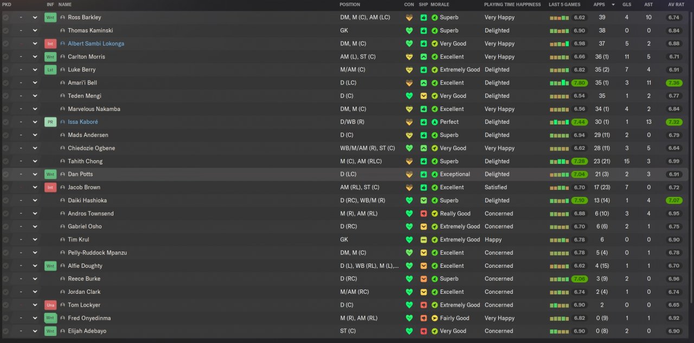Open the picked-position dropdown for Fred Onyedinma
This screenshot has width=694, height=343.
35,318
